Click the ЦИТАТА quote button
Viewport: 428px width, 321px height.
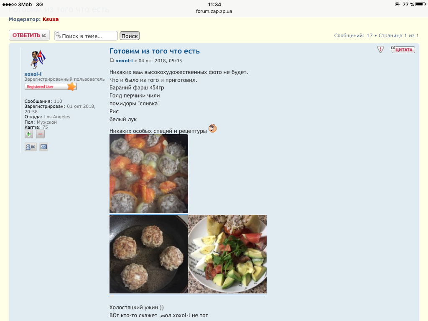pyautogui.click(x=403, y=49)
